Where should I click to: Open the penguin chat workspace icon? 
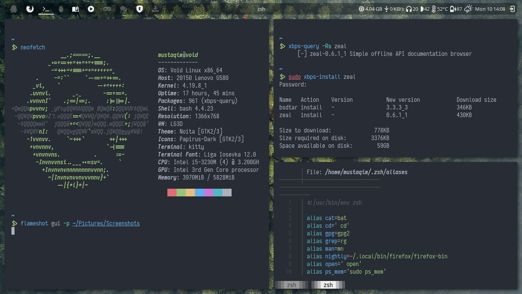tap(14, 9)
